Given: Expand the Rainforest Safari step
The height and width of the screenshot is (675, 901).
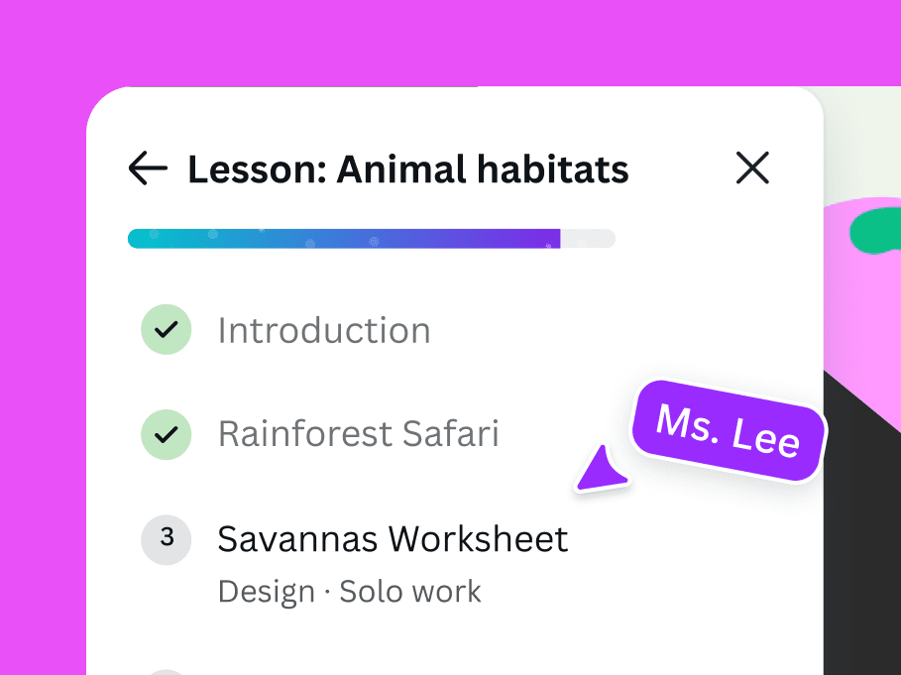Looking at the screenshot, I should 358,434.
